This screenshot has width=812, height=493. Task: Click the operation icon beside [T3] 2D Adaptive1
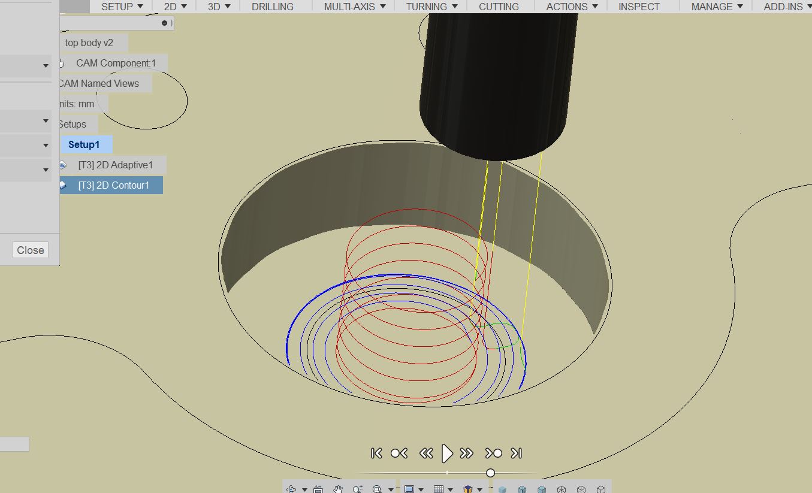tap(62, 165)
